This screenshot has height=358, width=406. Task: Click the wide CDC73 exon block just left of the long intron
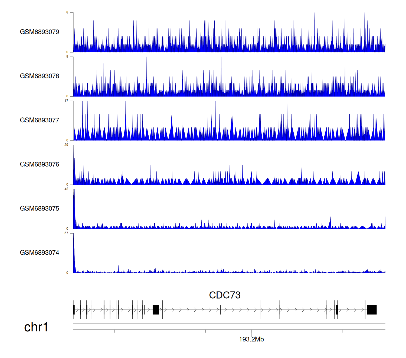[x=156, y=309]
